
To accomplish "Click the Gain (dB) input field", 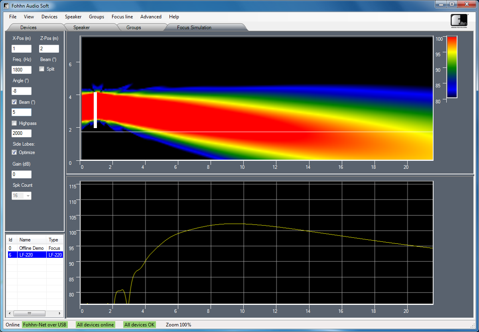I will (22, 174).
